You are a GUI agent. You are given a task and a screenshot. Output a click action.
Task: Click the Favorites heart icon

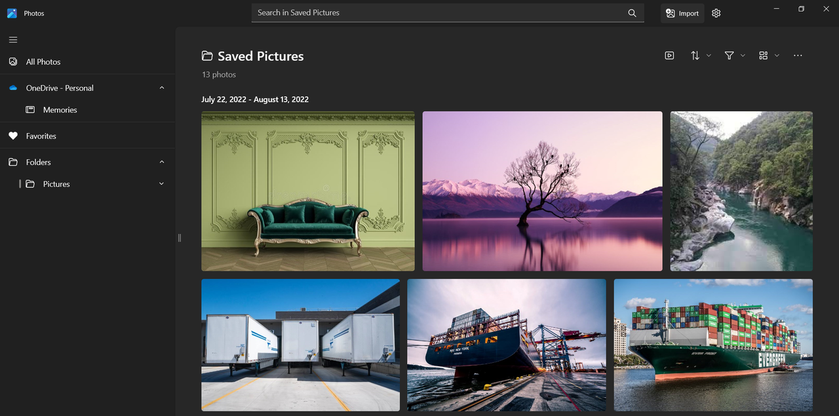(12, 136)
